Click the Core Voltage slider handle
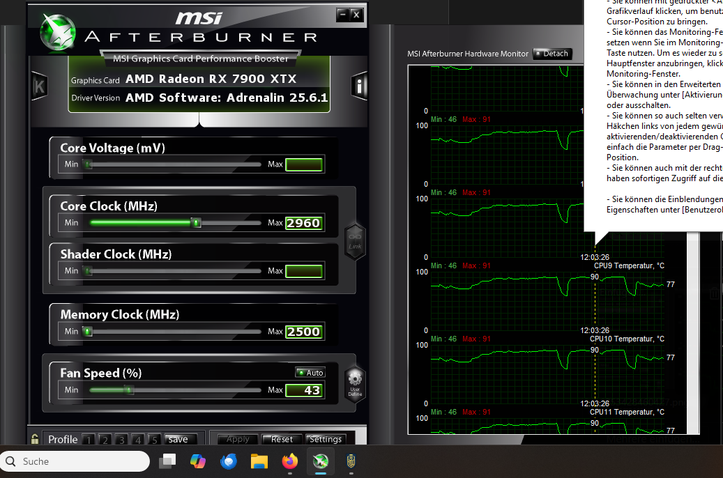Image resolution: width=723 pixels, height=478 pixels. pos(88,164)
